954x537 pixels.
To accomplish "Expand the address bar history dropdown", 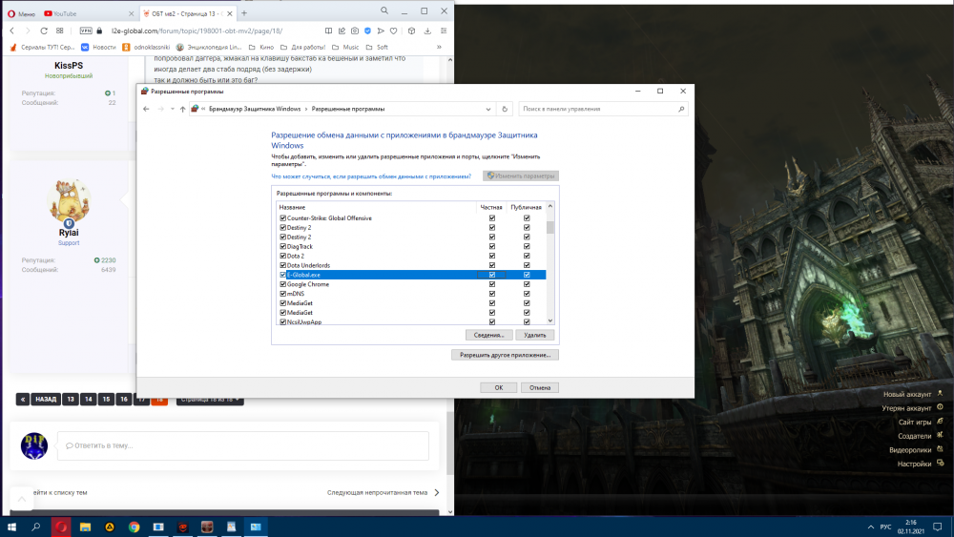I will click(489, 109).
